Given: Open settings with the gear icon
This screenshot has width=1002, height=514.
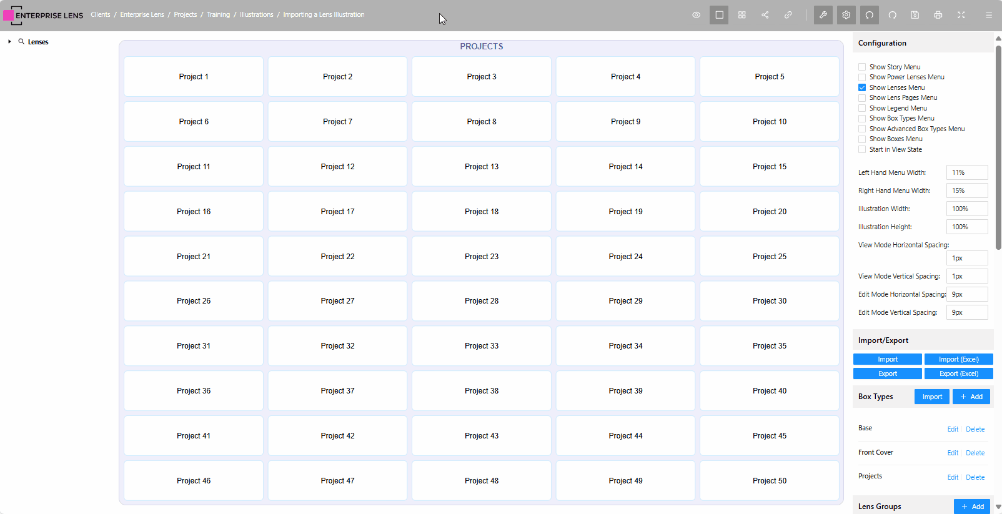Looking at the screenshot, I should click(846, 15).
